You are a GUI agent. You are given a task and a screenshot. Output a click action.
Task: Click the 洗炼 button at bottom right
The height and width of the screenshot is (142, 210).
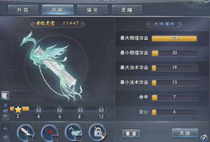[x=185, y=133]
